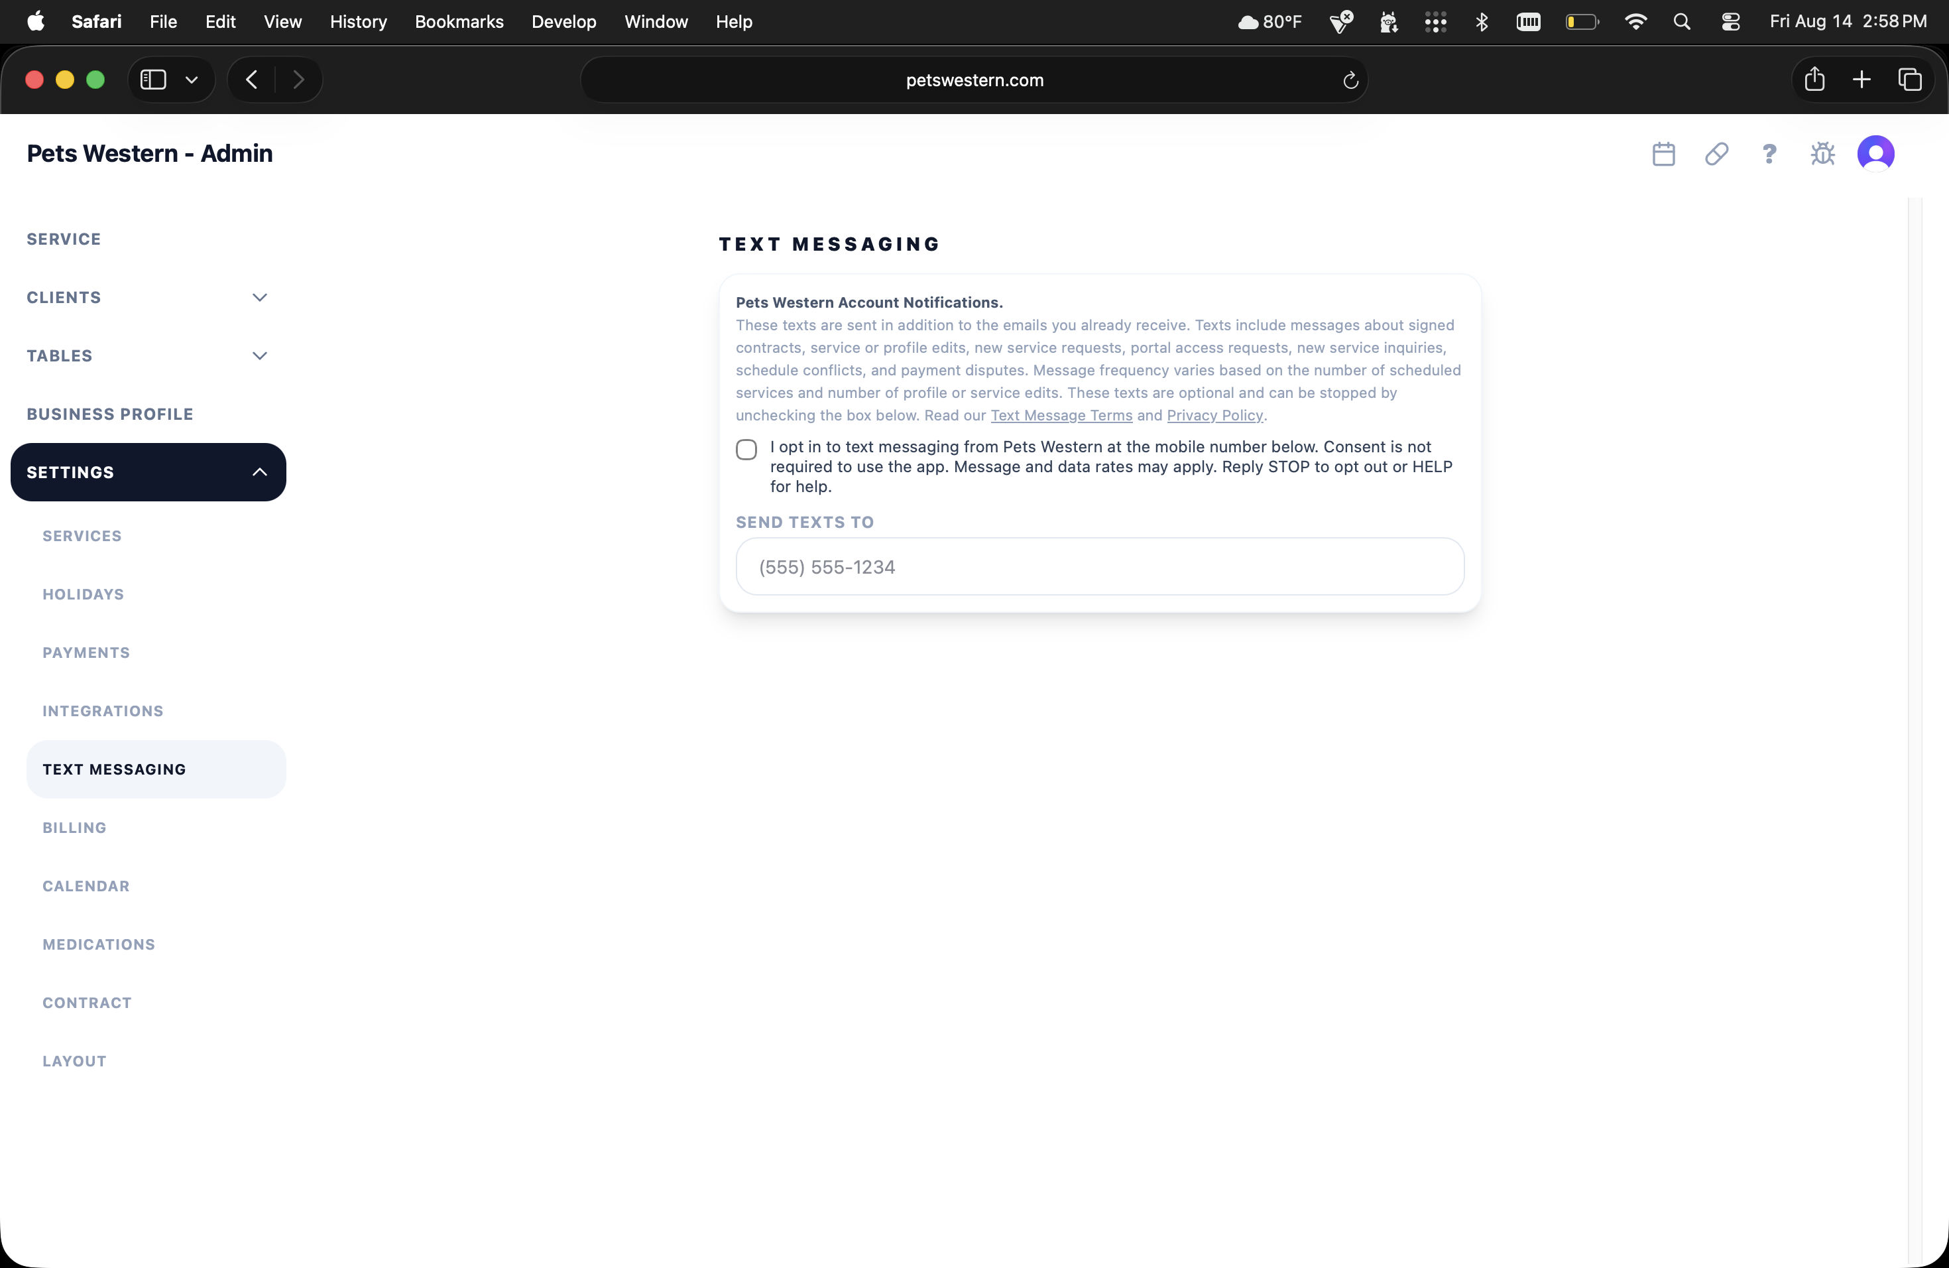
Task: Click the battery status icon
Action: pos(1582,21)
